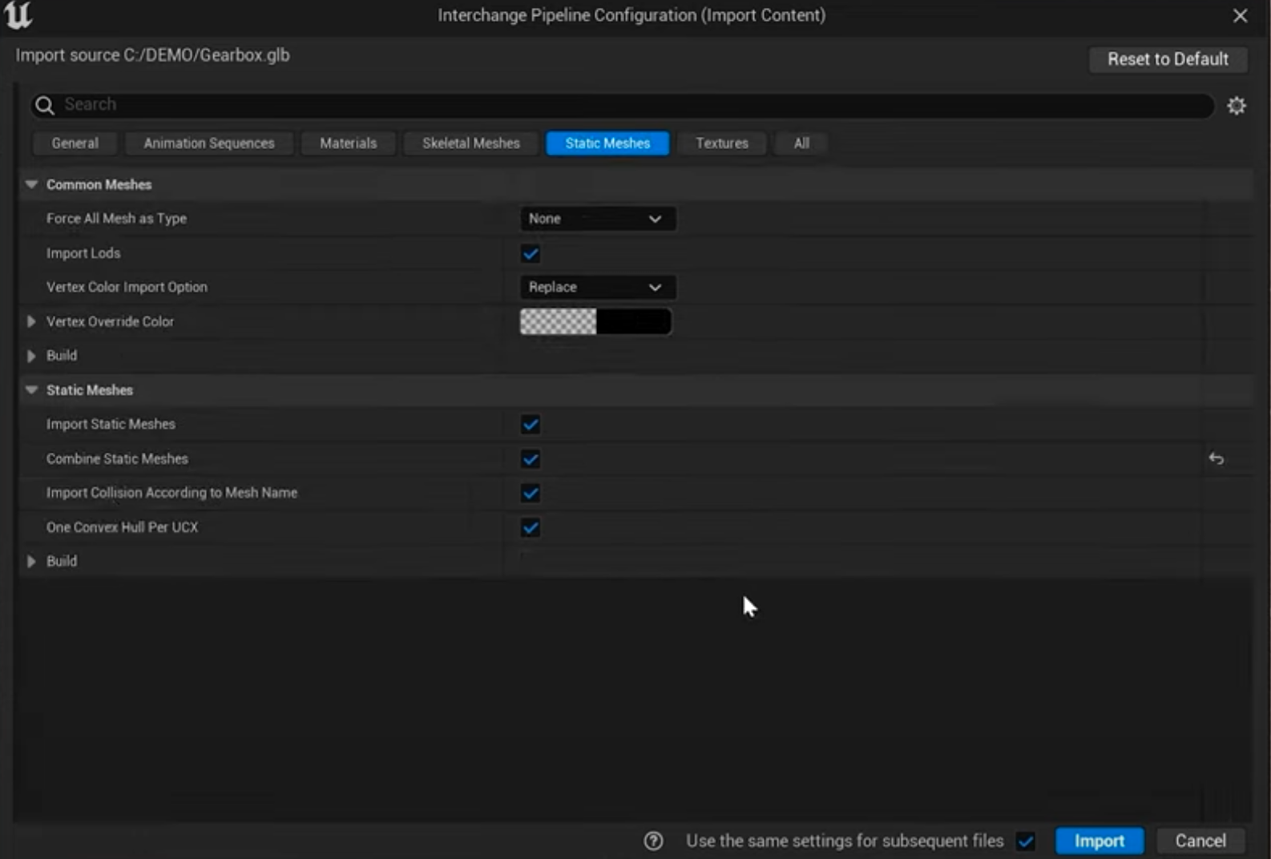Open the Animation Sequences tab
Viewport: 1271px width, 859px height.
[x=209, y=143]
